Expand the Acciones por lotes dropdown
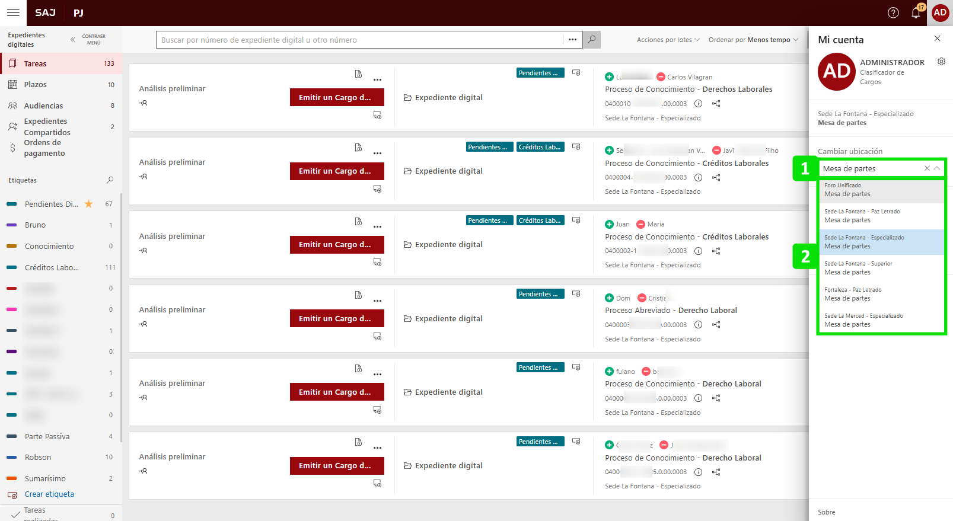The image size is (953, 521). [668, 40]
